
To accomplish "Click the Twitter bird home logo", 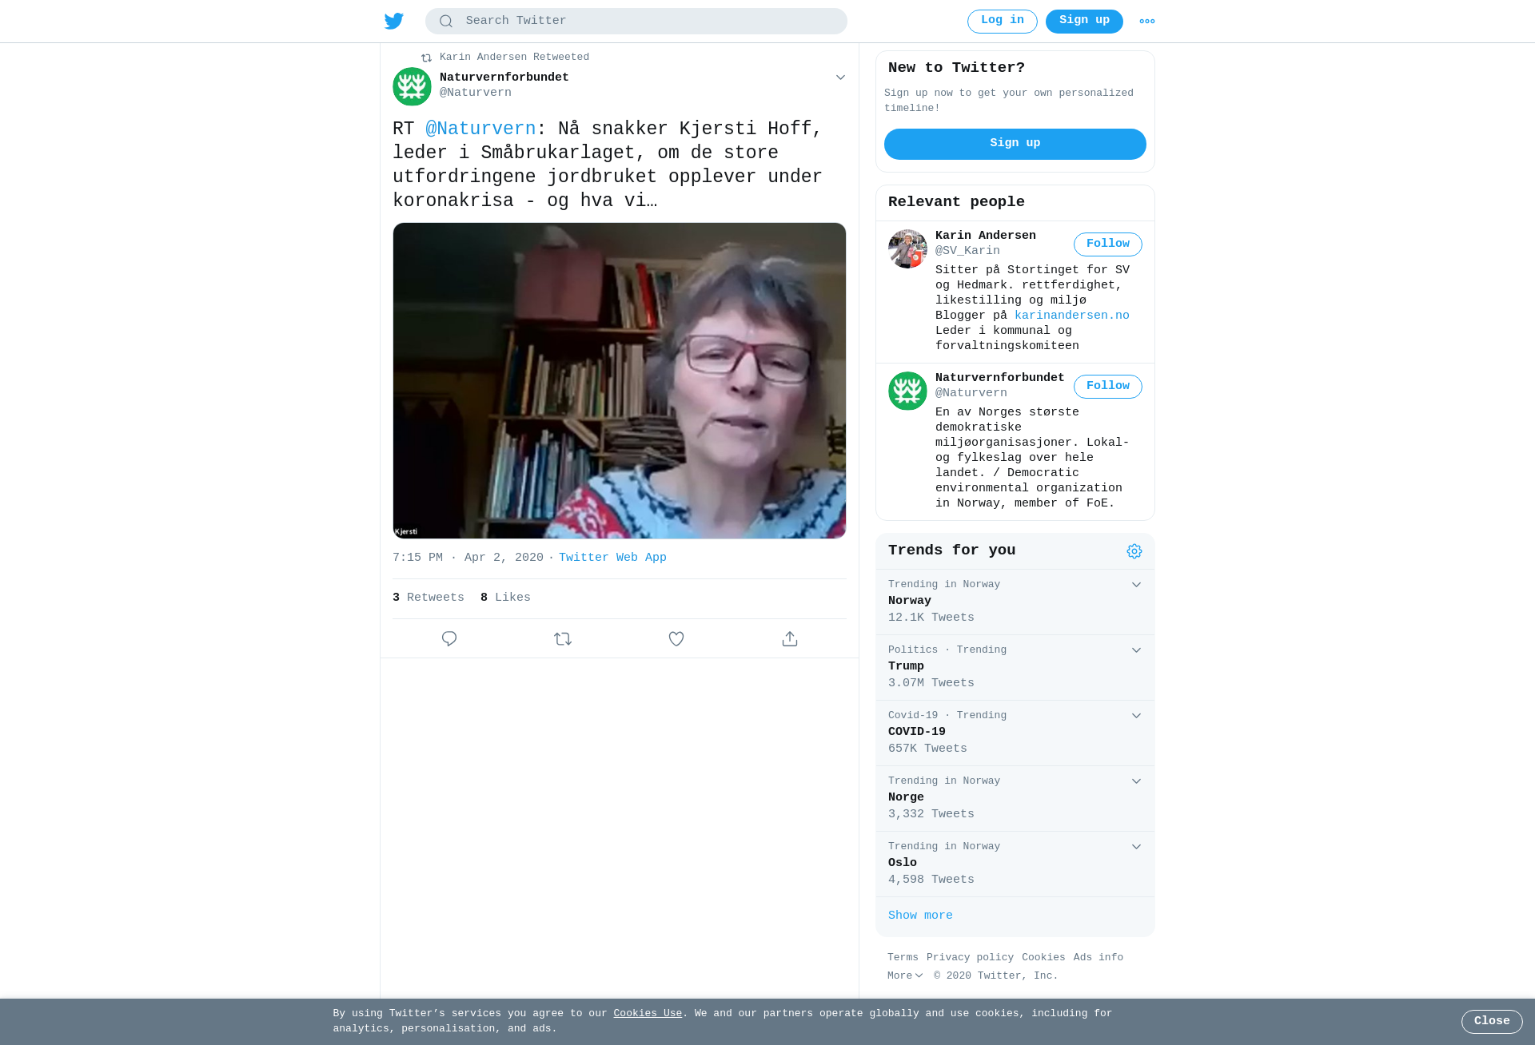I will pyautogui.click(x=394, y=21).
